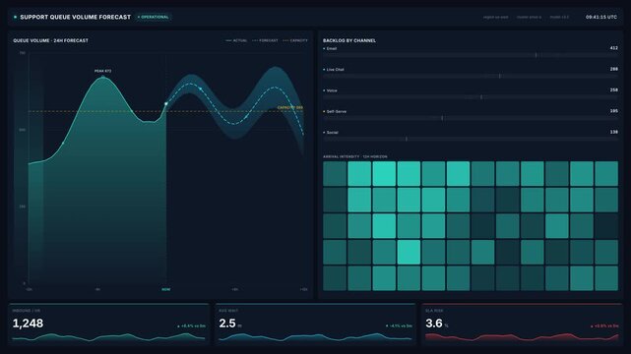Click the yellow CAPACITY label on dashed line
Image resolution: width=631 pixels, height=354 pixels.
click(290, 108)
